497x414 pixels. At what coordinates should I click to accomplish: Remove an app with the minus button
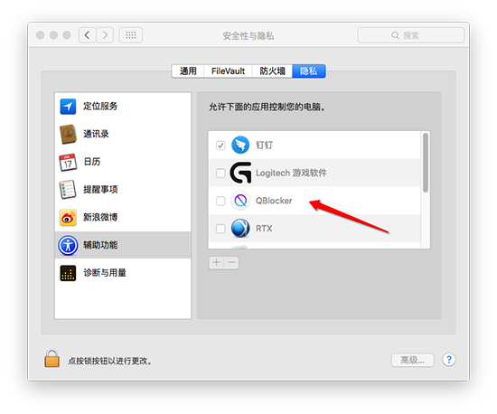[x=231, y=263]
